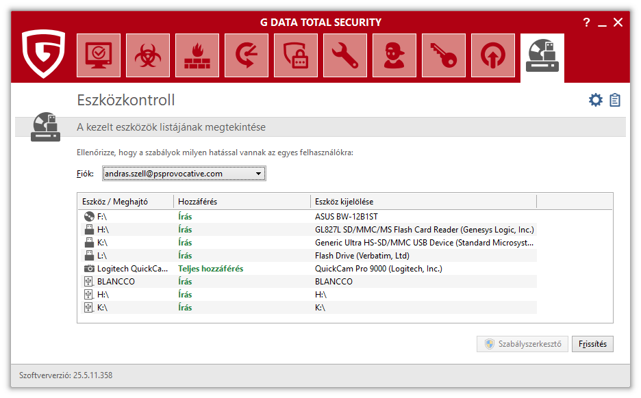Click the USB icon beside BLANCCO
Screen dimensions: 641x398
(89, 281)
